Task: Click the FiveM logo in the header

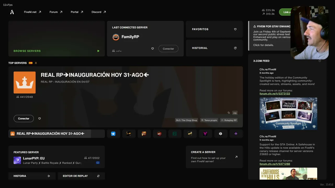Action: pos(12,12)
